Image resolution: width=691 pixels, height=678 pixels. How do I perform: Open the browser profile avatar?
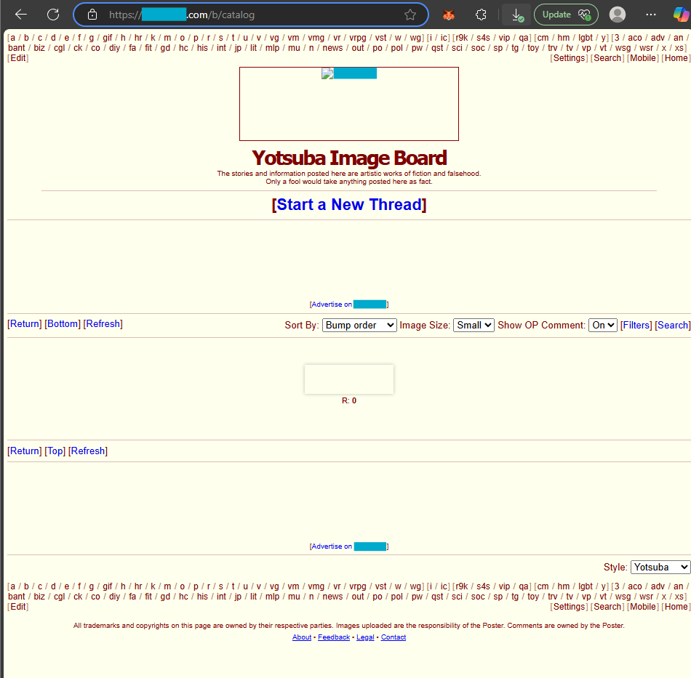pyautogui.click(x=618, y=15)
